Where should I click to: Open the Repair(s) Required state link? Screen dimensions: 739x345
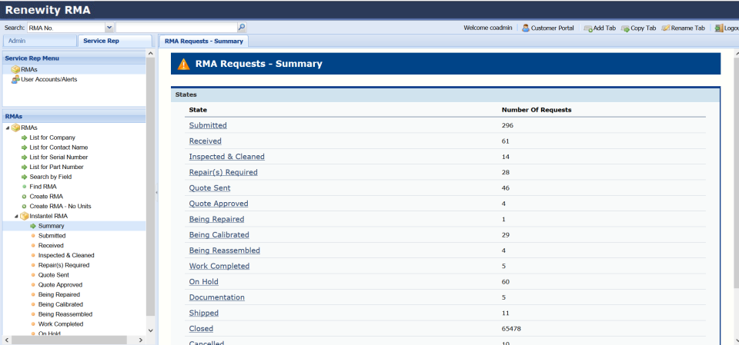click(223, 172)
